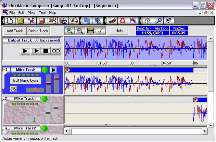The image size is (216, 142).
Task: Click Mike Track1 horizontal pan slider
Action: [x=34, y=119]
